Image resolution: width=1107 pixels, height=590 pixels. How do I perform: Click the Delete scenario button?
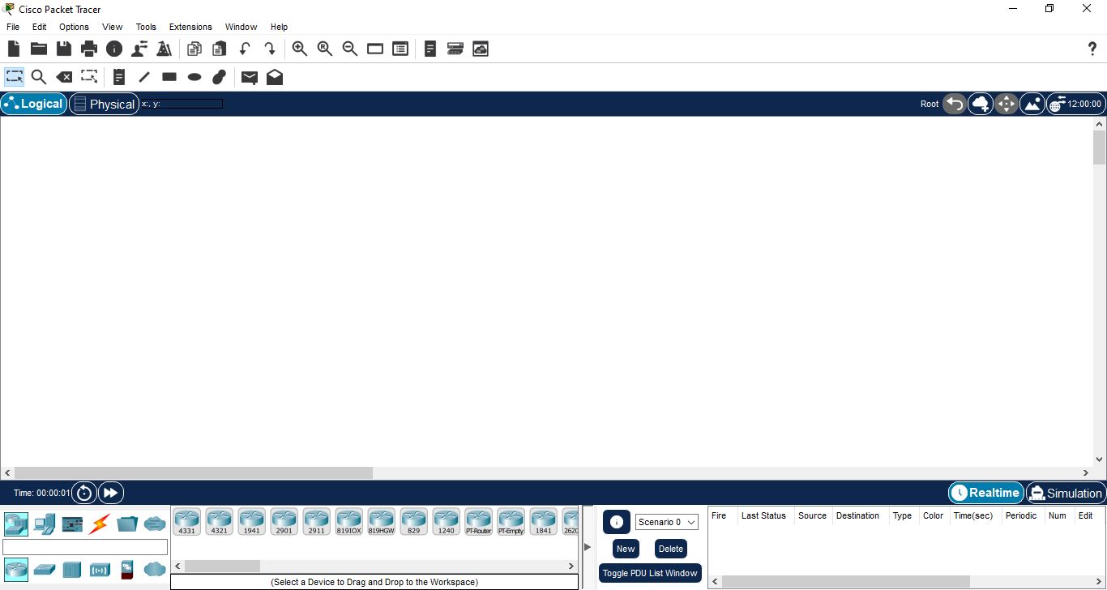671,549
